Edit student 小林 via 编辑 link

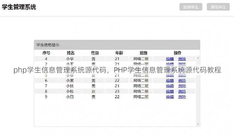click(x=170, y=86)
